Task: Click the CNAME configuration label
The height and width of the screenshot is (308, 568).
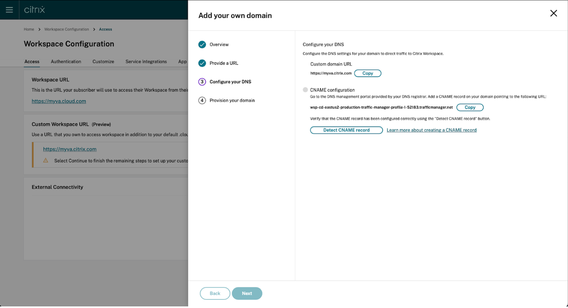Action: (x=332, y=90)
